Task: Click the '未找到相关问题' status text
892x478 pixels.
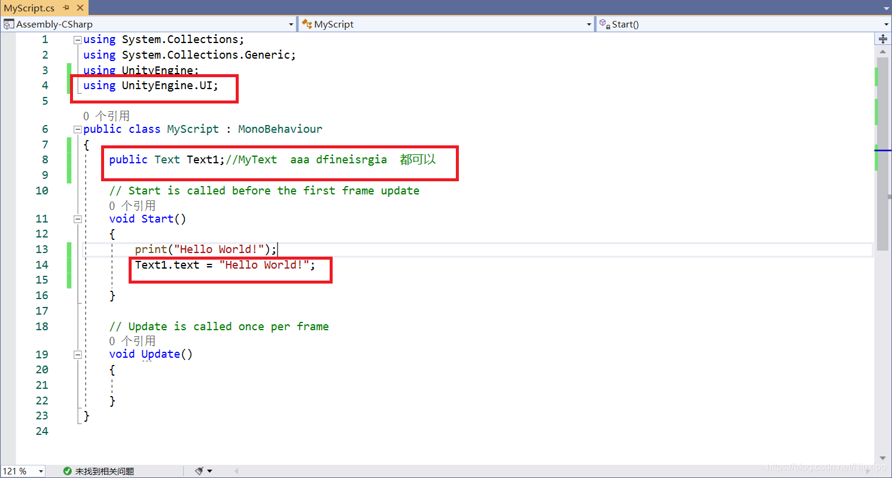Action: point(104,471)
